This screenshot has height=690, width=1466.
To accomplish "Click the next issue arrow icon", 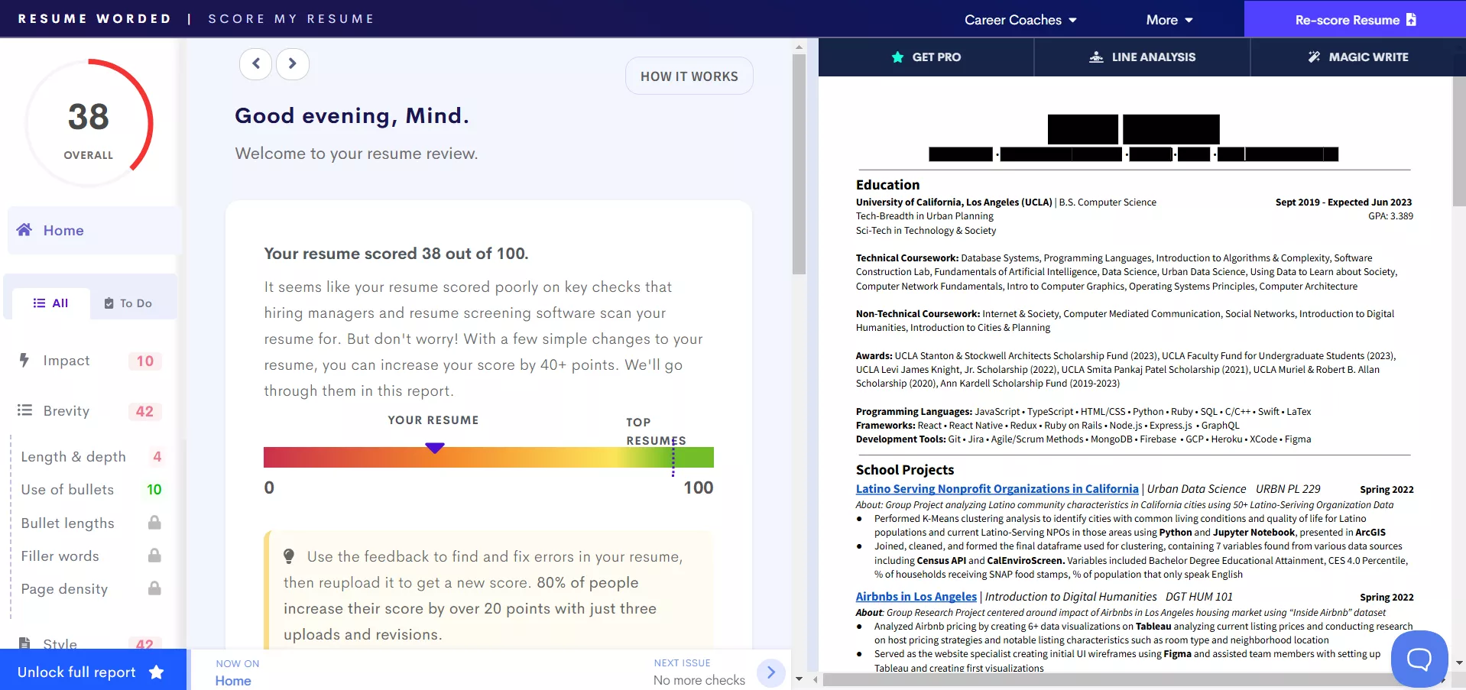I will pos(770,672).
